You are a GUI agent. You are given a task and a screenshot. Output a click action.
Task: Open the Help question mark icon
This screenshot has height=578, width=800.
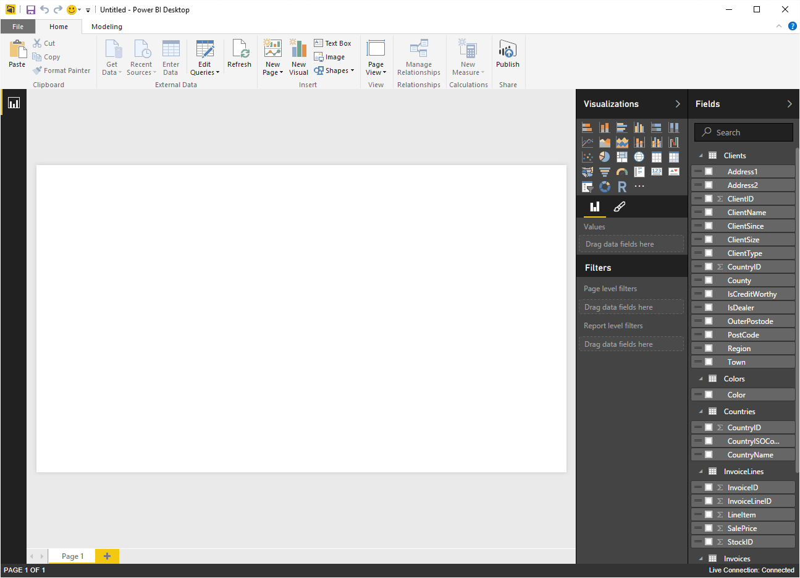[793, 26]
